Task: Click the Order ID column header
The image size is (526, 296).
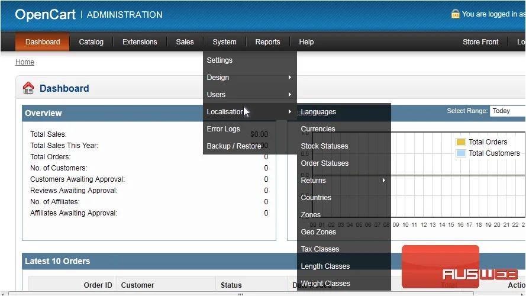Action: pyautogui.click(x=98, y=285)
